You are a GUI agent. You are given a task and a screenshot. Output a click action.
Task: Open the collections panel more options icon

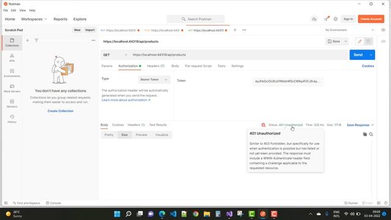(93, 40)
